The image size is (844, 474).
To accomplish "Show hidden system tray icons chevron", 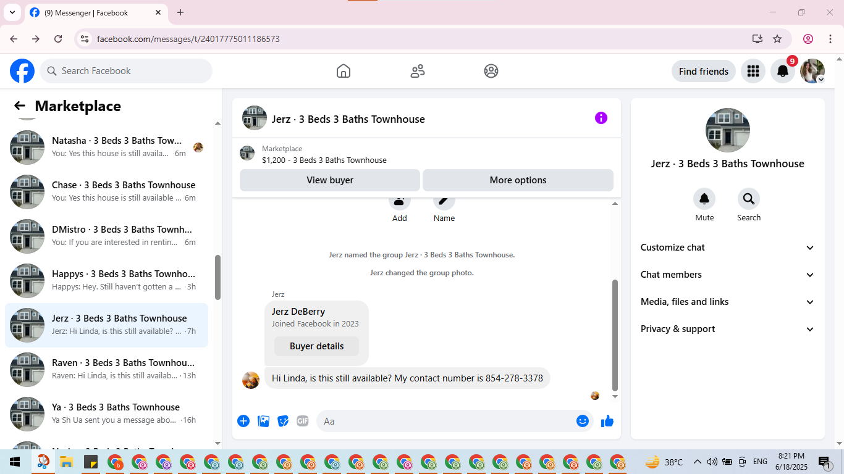I will pyautogui.click(x=698, y=462).
